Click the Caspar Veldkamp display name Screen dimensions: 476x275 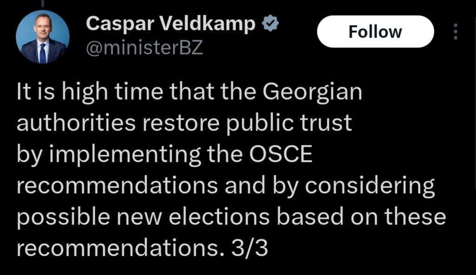[171, 24]
